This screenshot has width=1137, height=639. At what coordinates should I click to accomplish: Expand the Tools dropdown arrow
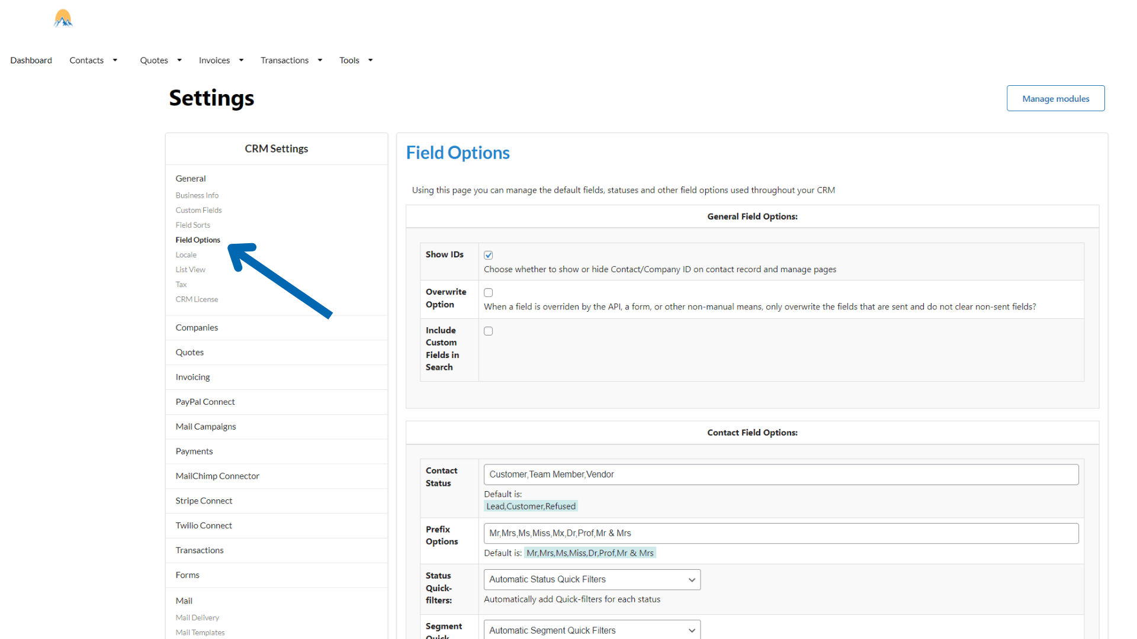[x=371, y=60]
